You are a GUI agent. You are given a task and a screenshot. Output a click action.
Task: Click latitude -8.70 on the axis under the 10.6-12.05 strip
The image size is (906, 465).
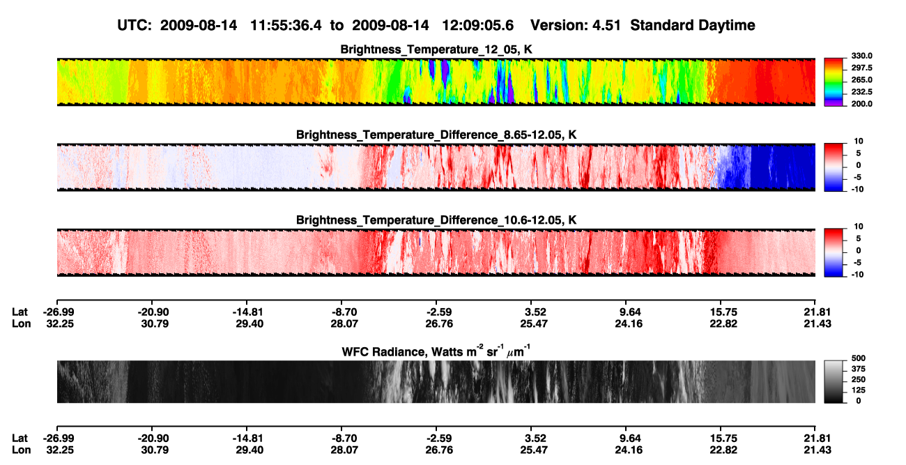coord(343,312)
